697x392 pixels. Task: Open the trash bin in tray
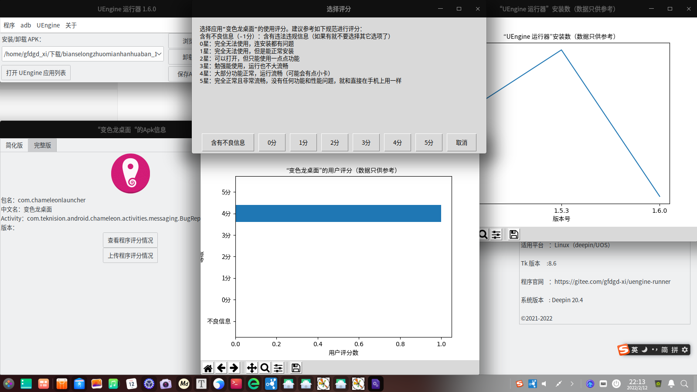[658, 384]
